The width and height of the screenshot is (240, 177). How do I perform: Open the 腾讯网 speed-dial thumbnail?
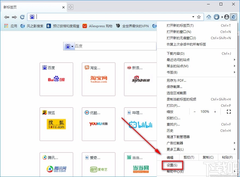pos(56,164)
